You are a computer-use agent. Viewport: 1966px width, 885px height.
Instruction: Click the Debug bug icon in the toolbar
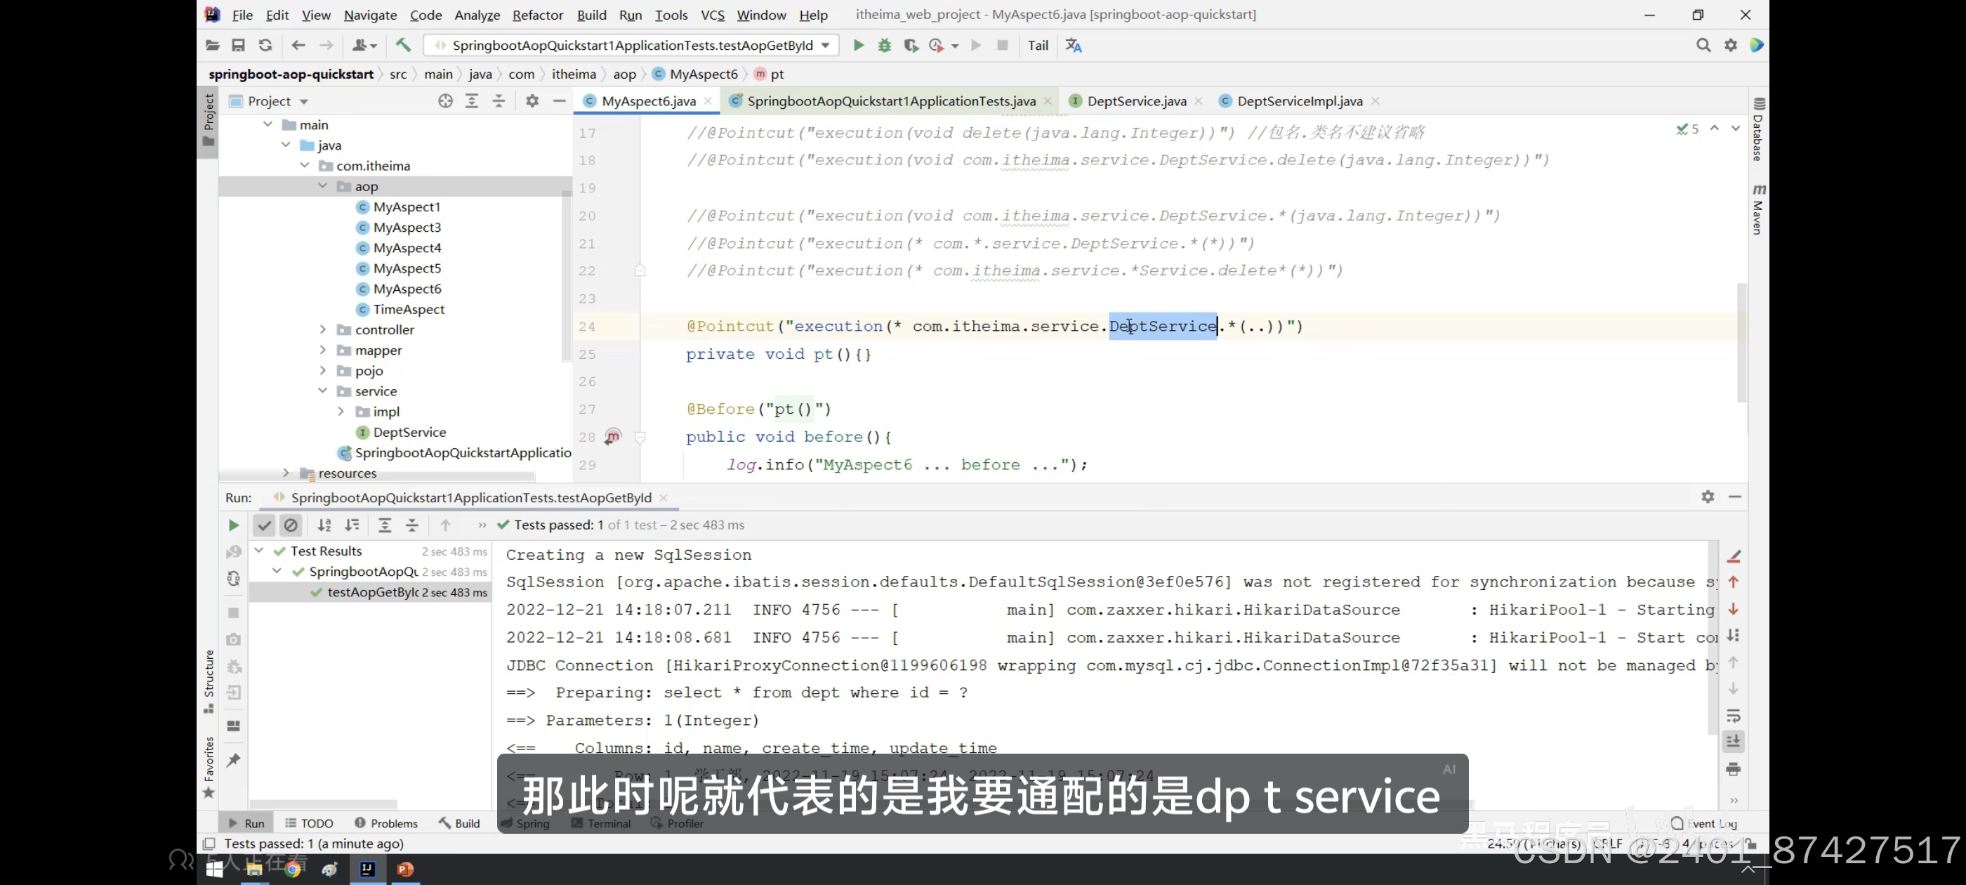click(885, 46)
